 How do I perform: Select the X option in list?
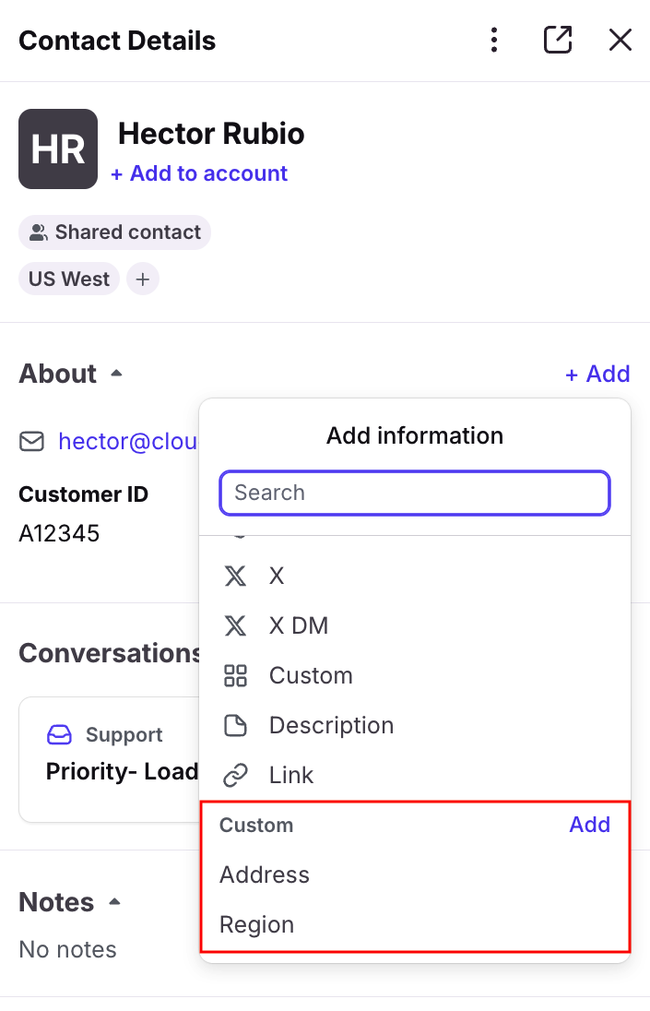(277, 577)
